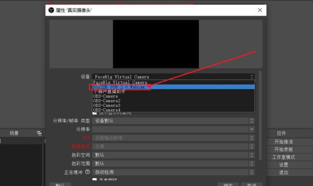
Task: Open the buffering (正在缓冲) dropdown
Action: pyautogui.click(x=173, y=172)
